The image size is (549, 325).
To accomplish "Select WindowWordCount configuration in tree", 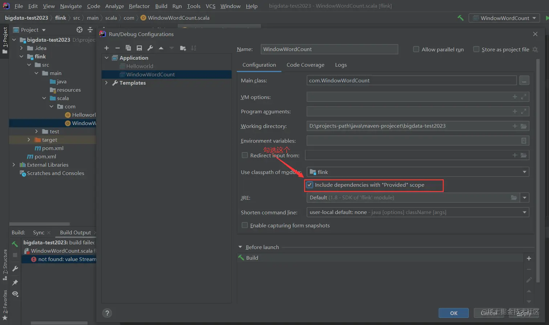I will 167,74.
